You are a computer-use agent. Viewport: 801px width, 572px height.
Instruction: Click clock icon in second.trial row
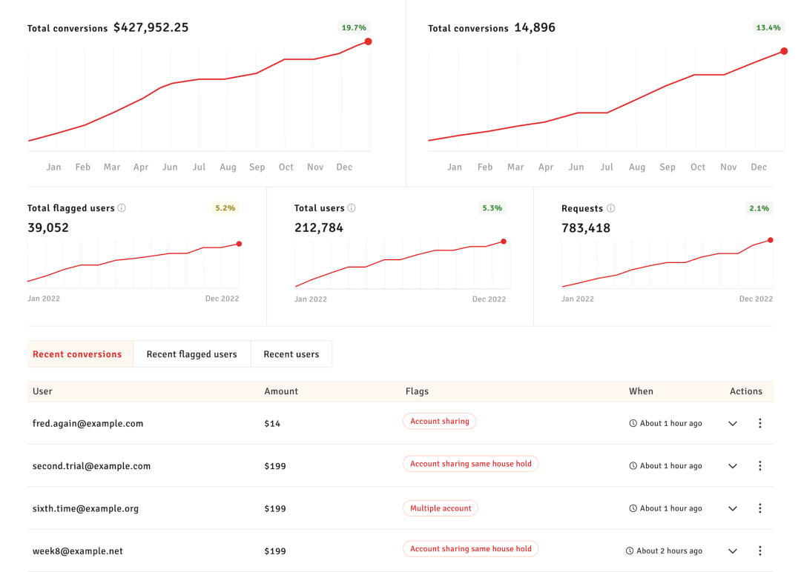[633, 465]
